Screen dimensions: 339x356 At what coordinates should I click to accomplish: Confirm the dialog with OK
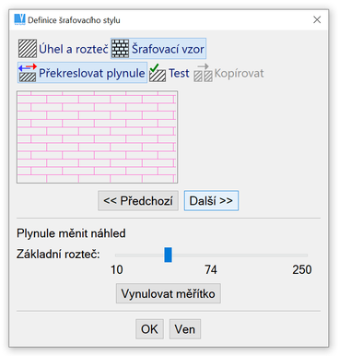coord(149,329)
